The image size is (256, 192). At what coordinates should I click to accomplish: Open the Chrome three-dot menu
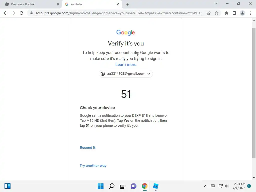[x=250, y=13]
